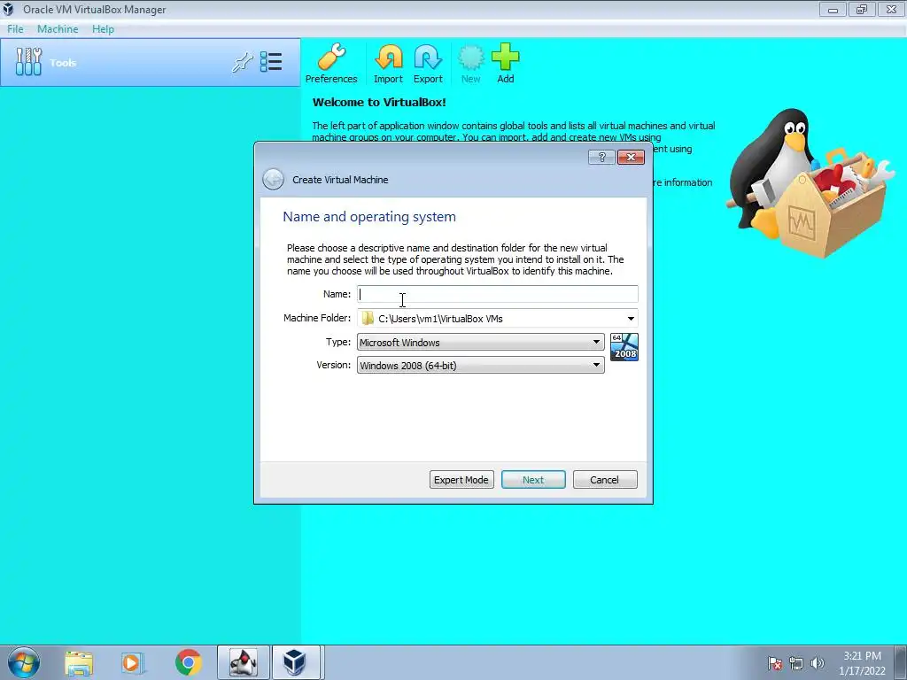Click the Action Center flag tray icon
Viewport: 907px width, 680px height.
coord(775,663)
